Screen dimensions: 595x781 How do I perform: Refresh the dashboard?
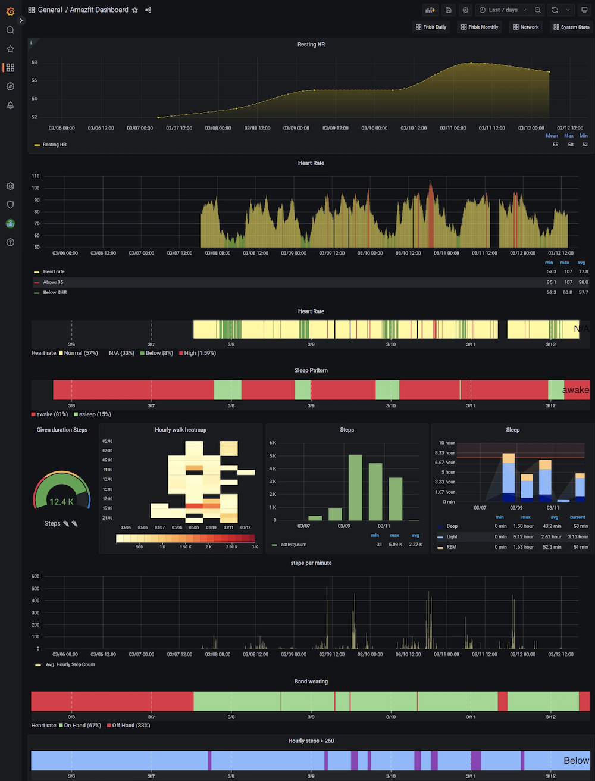555,10
